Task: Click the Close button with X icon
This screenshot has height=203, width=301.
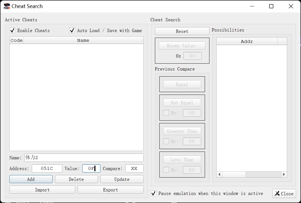Action: pos(284,194)
